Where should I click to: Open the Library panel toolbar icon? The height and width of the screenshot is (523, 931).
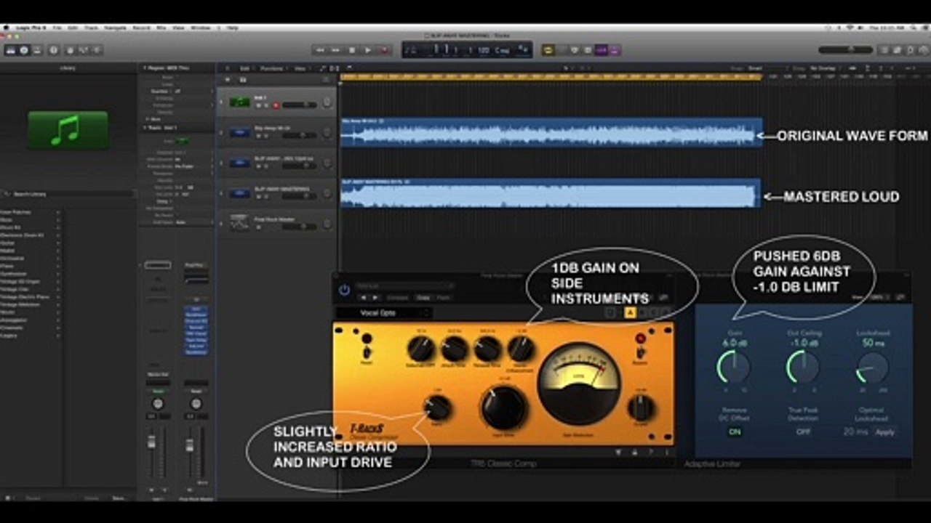click(11, 50)
